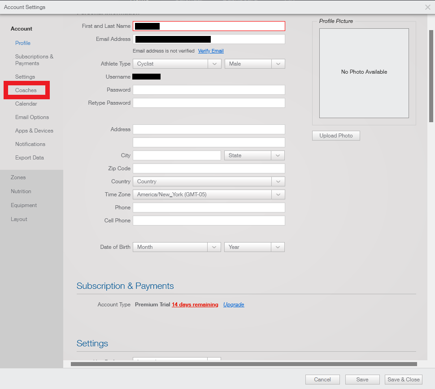Go to Export Data section

coord(30,158)
